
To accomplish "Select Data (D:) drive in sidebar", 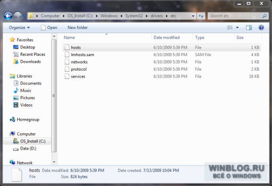I will click(x=25, y=149).
